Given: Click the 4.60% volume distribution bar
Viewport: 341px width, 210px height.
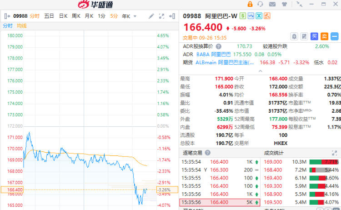Looking at the screenshot, I should [324, 178].
